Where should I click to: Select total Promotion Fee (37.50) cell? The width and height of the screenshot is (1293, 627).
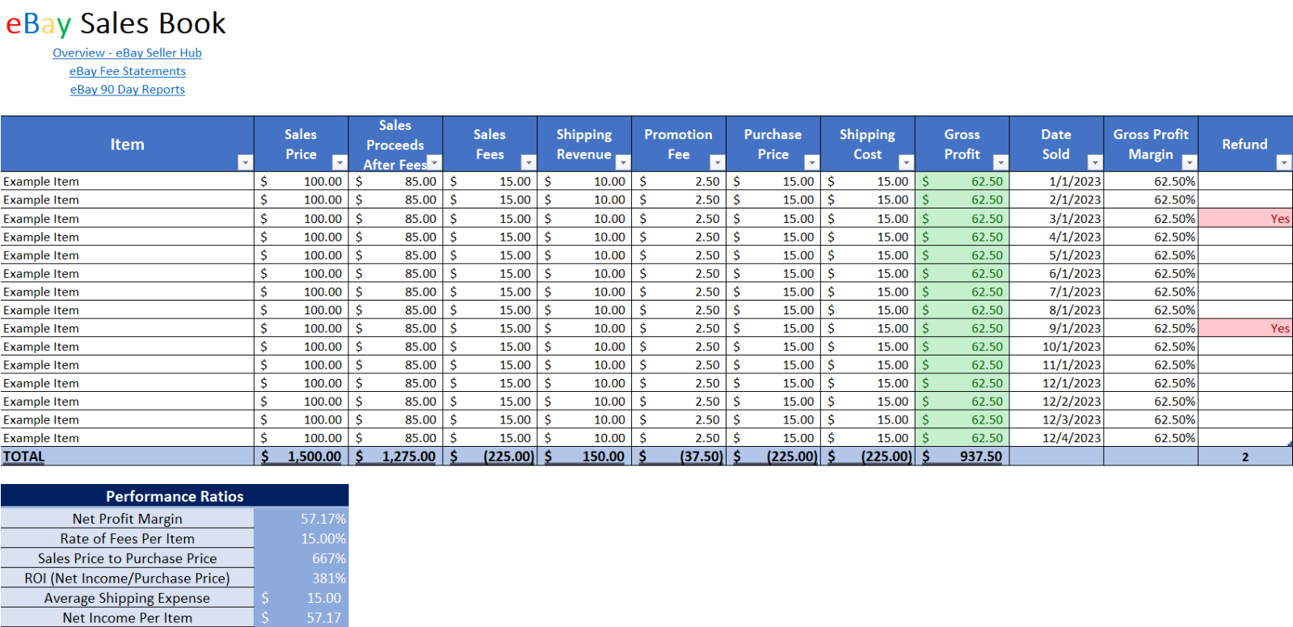pos(679,457)
